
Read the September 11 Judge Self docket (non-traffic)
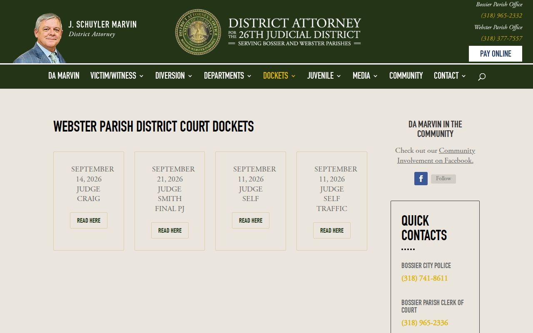251,221
